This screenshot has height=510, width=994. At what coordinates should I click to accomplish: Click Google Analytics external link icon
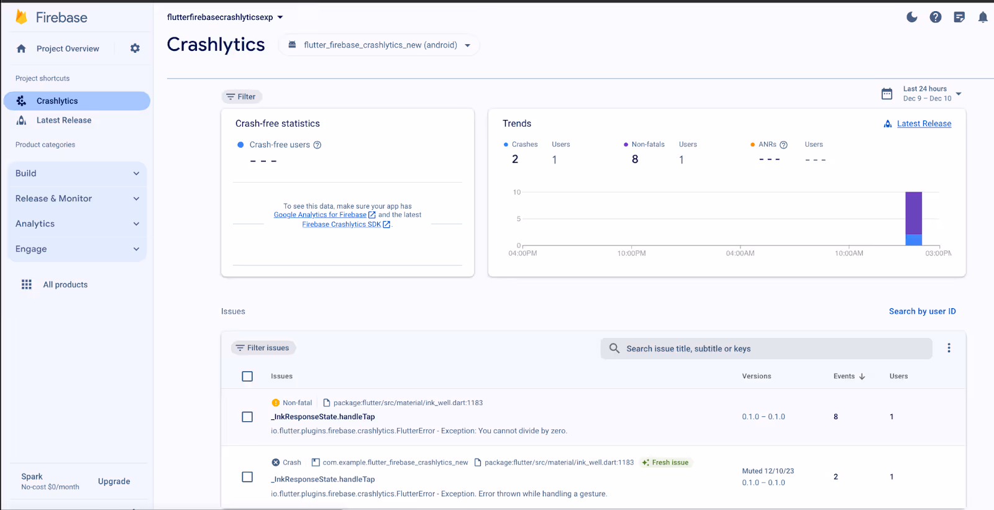pyautogui.click(x=372, y=215)
